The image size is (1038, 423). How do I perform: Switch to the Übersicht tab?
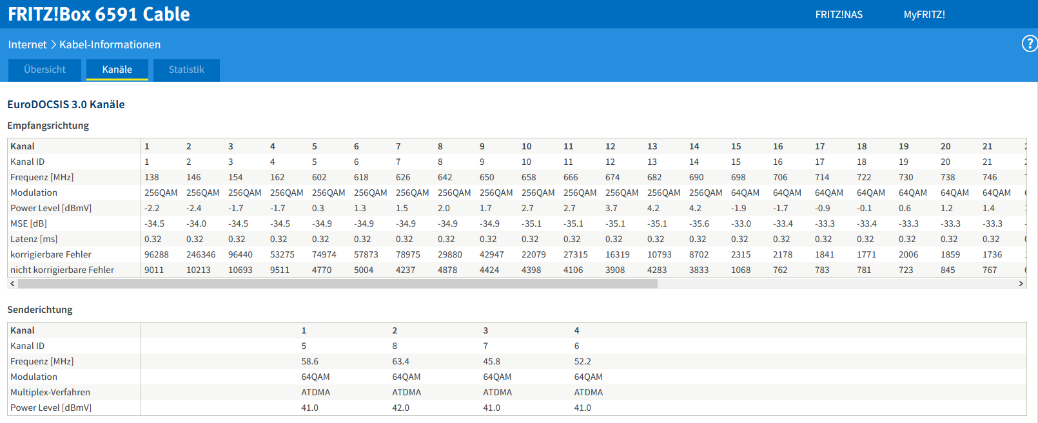tap(44, 70)
